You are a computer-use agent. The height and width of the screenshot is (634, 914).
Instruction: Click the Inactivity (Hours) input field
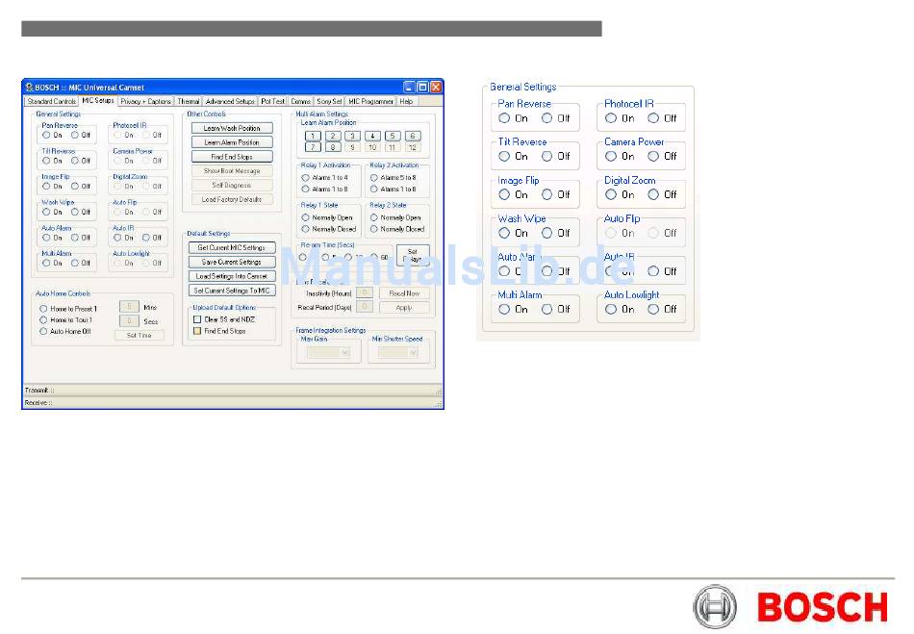click(365, 292)
